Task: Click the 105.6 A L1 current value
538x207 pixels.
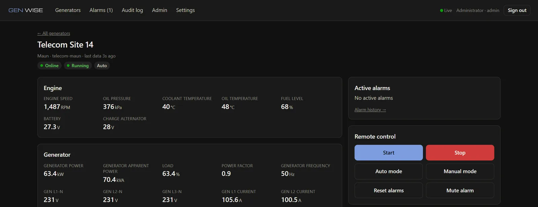Action: (232, 200)
